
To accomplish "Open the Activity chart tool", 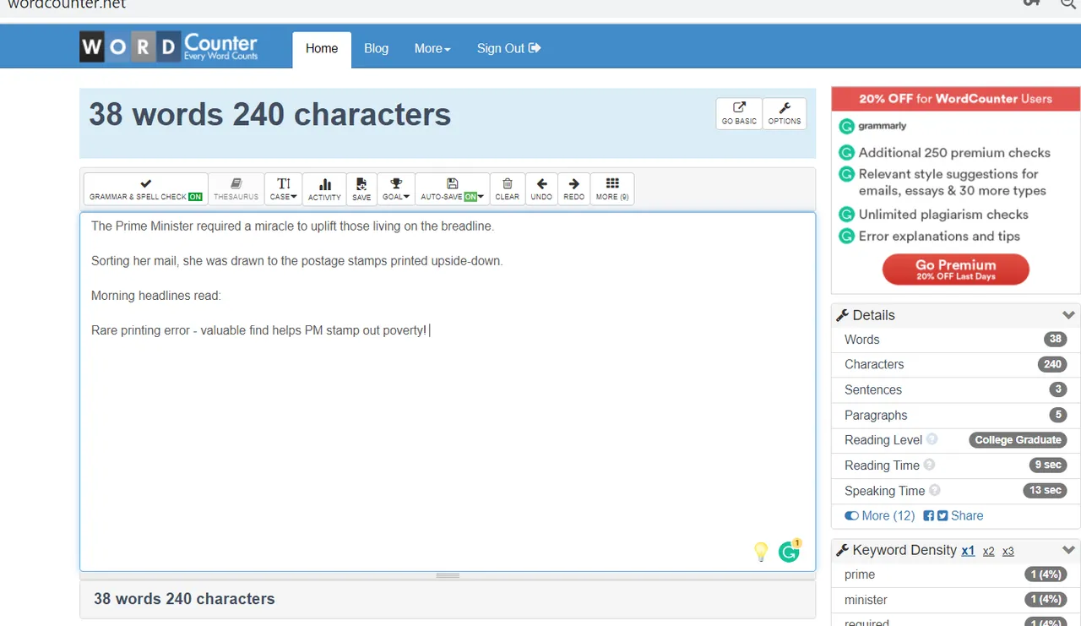I will click(324, 189).
